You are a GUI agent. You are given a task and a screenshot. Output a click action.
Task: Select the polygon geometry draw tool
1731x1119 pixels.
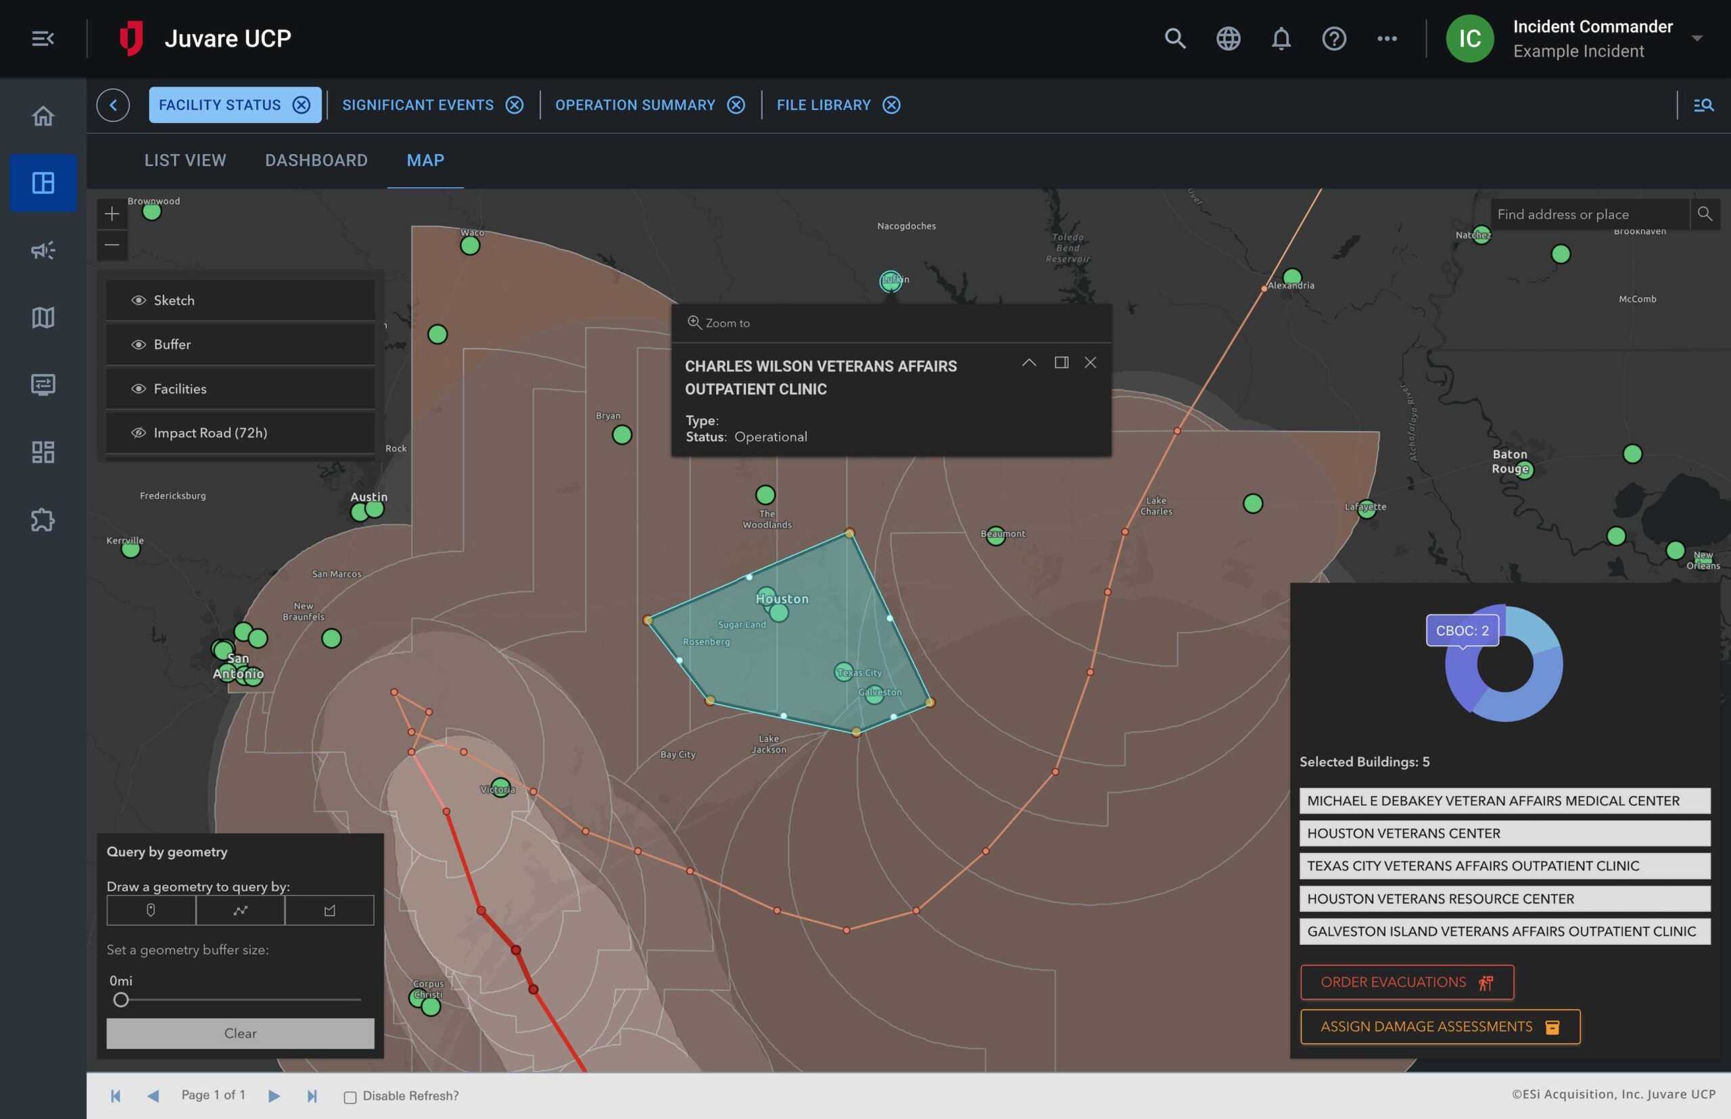tap(330, 909)
